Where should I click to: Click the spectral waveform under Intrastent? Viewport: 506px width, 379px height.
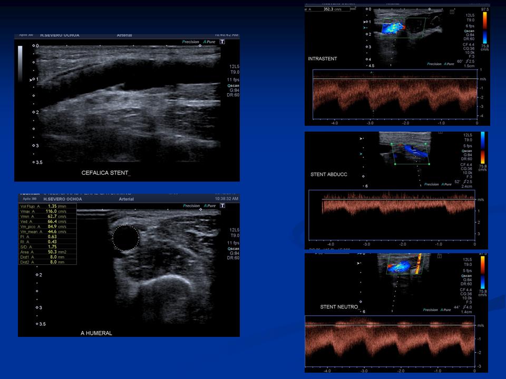(x=395, y=95)
